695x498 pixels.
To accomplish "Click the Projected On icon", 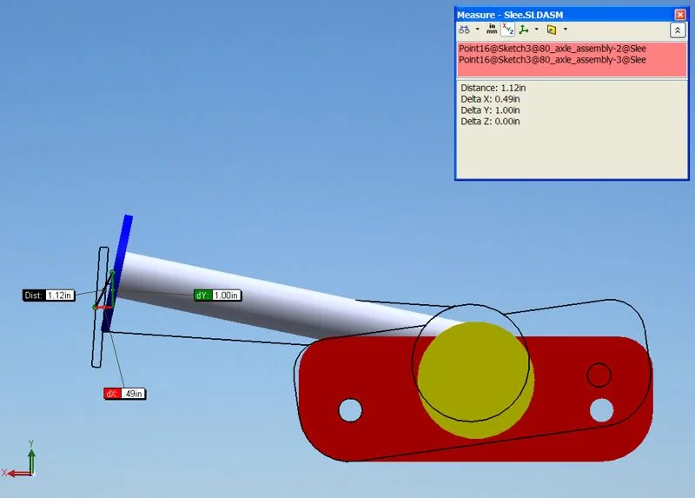I will (552, 30).
